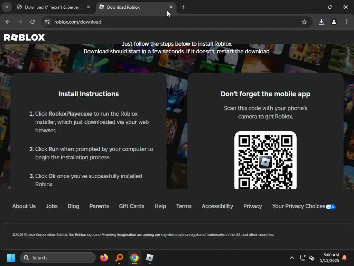The width and height of the screenshot is (354, 266).
Task: Click the privacy choices toggle icon
Action: point(331,207)
